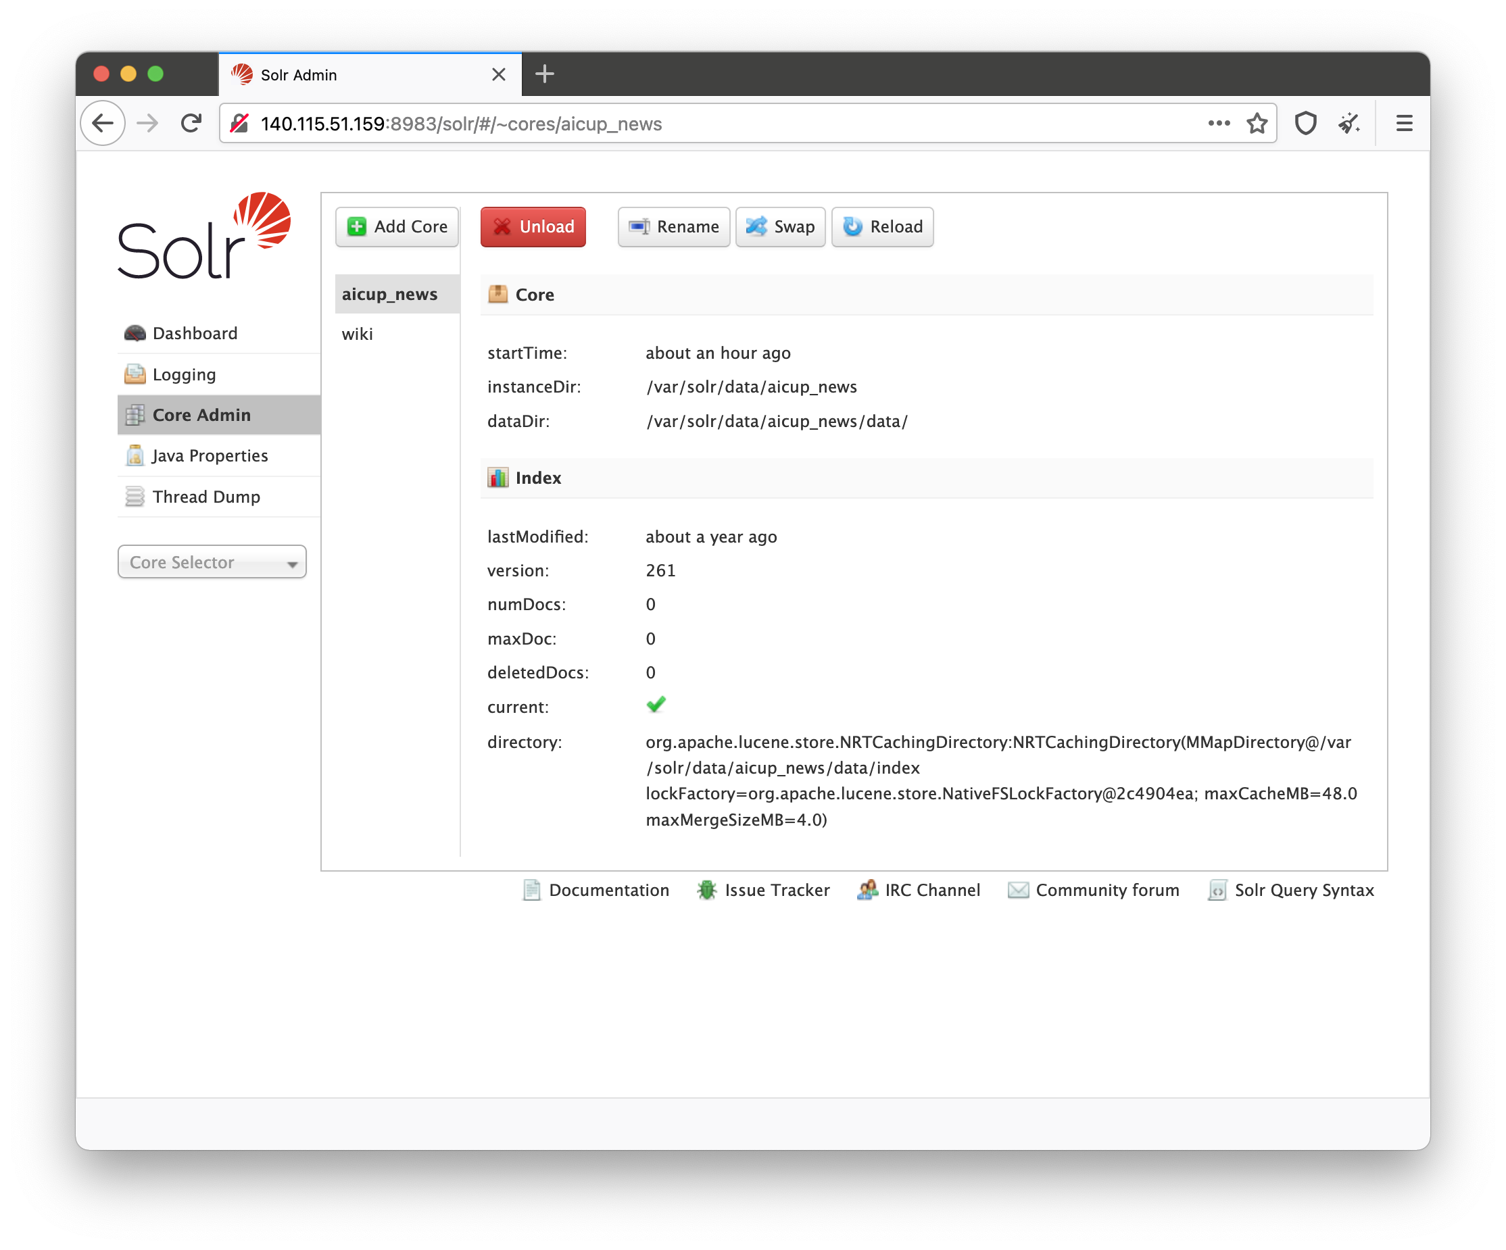
Task: Click the Solr logo
Action: (x=204, y=235)
